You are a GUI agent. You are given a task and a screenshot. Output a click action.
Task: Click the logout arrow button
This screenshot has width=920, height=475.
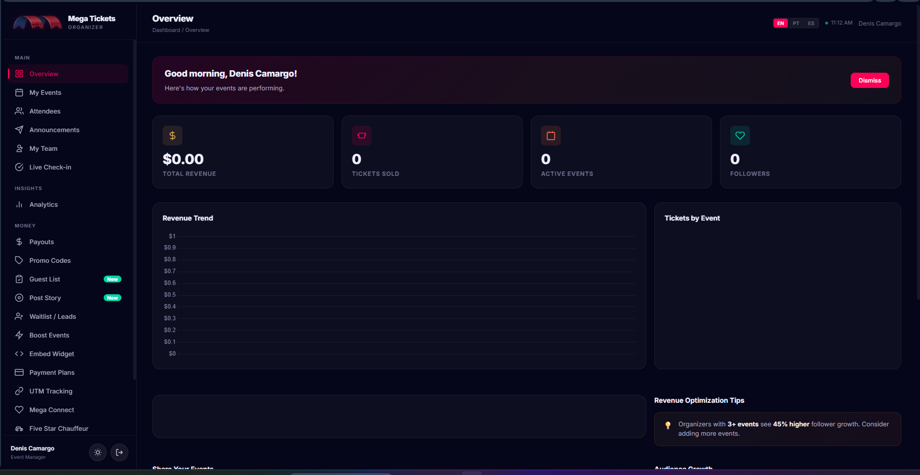[x=119, y=452]
